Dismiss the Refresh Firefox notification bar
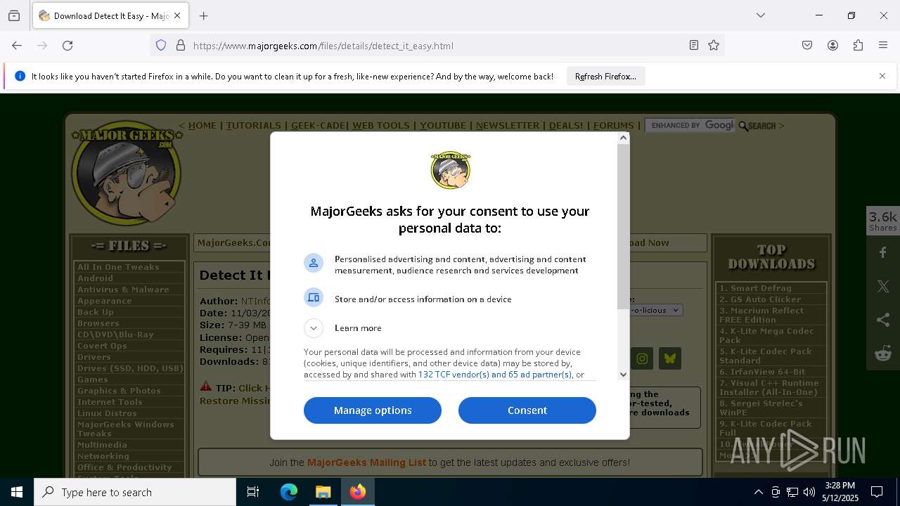This screenshot has width=900, height=506. (x=882, y=76)
